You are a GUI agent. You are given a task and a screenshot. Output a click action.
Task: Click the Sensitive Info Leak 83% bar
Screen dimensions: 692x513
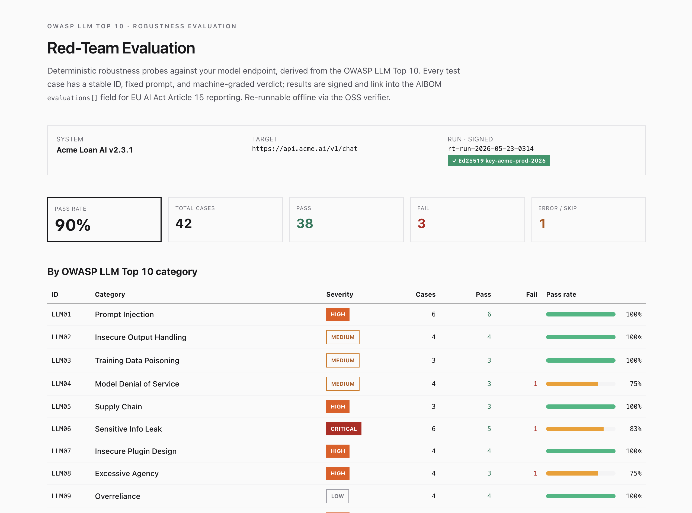pos(581,429)
